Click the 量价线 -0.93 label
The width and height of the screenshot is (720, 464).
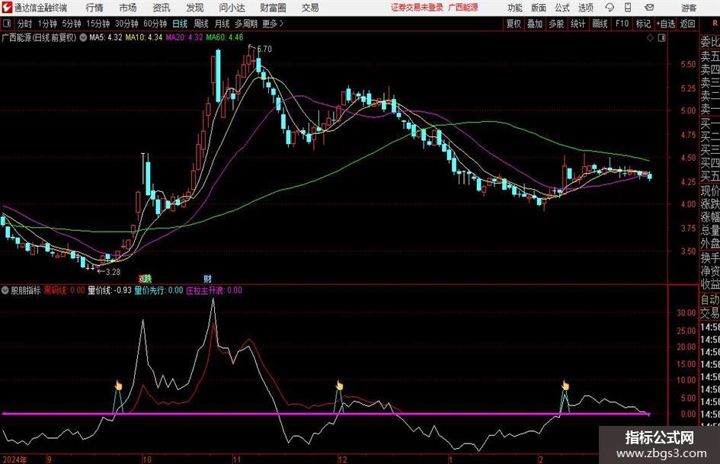110,290
